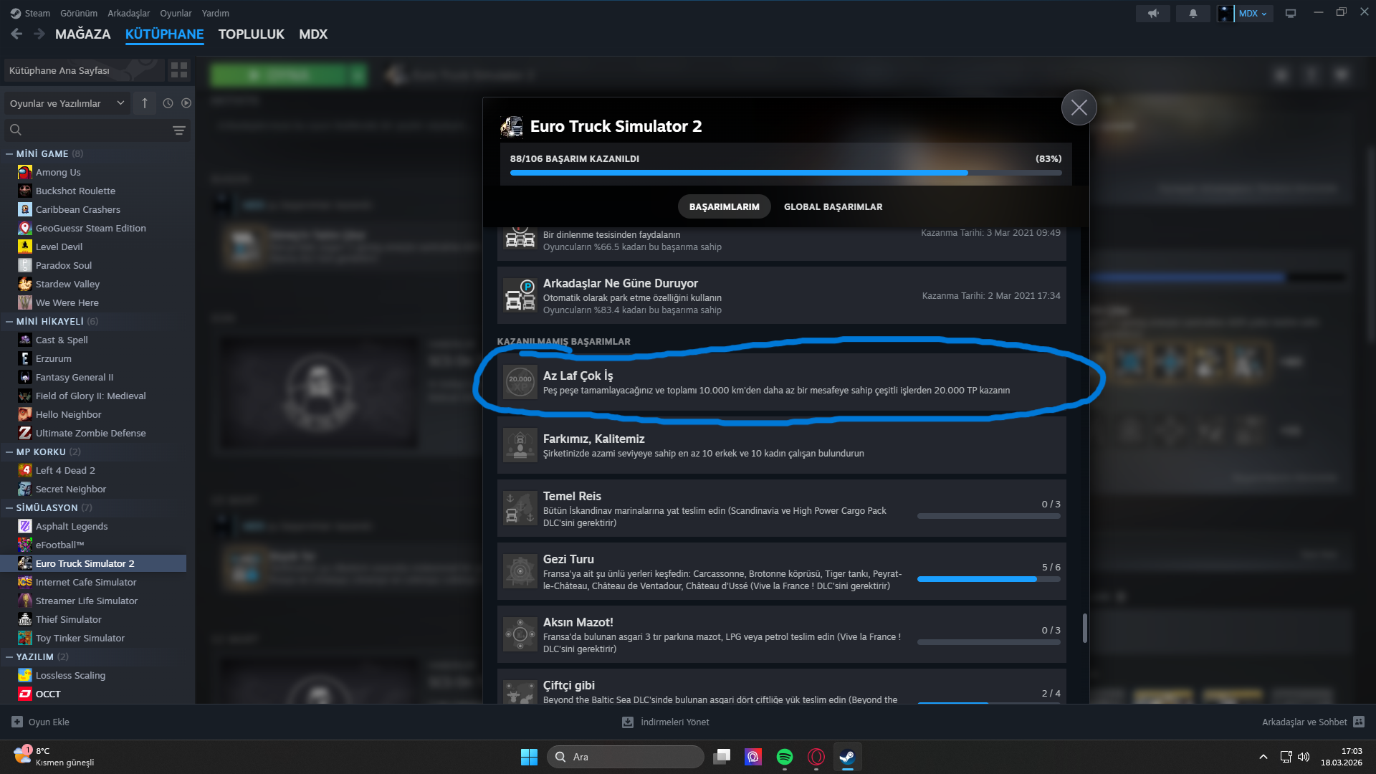1376x774 pixels.
Task: Click the Hello Neighbor icon
Action: tap(25, 414)
